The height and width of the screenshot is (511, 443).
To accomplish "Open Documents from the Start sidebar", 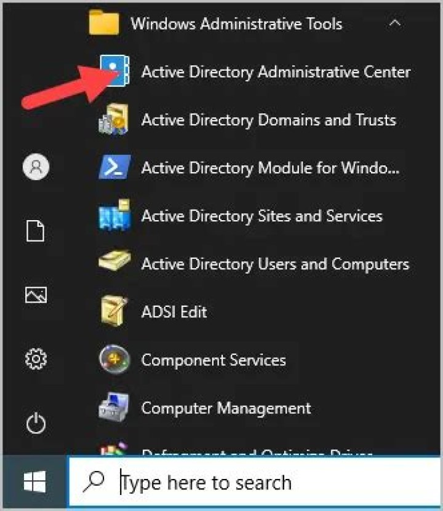I will tap(35, 231).
